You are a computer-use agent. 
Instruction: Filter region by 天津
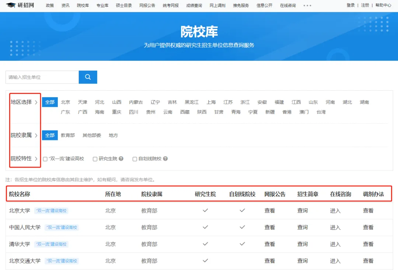click(83, 102)
